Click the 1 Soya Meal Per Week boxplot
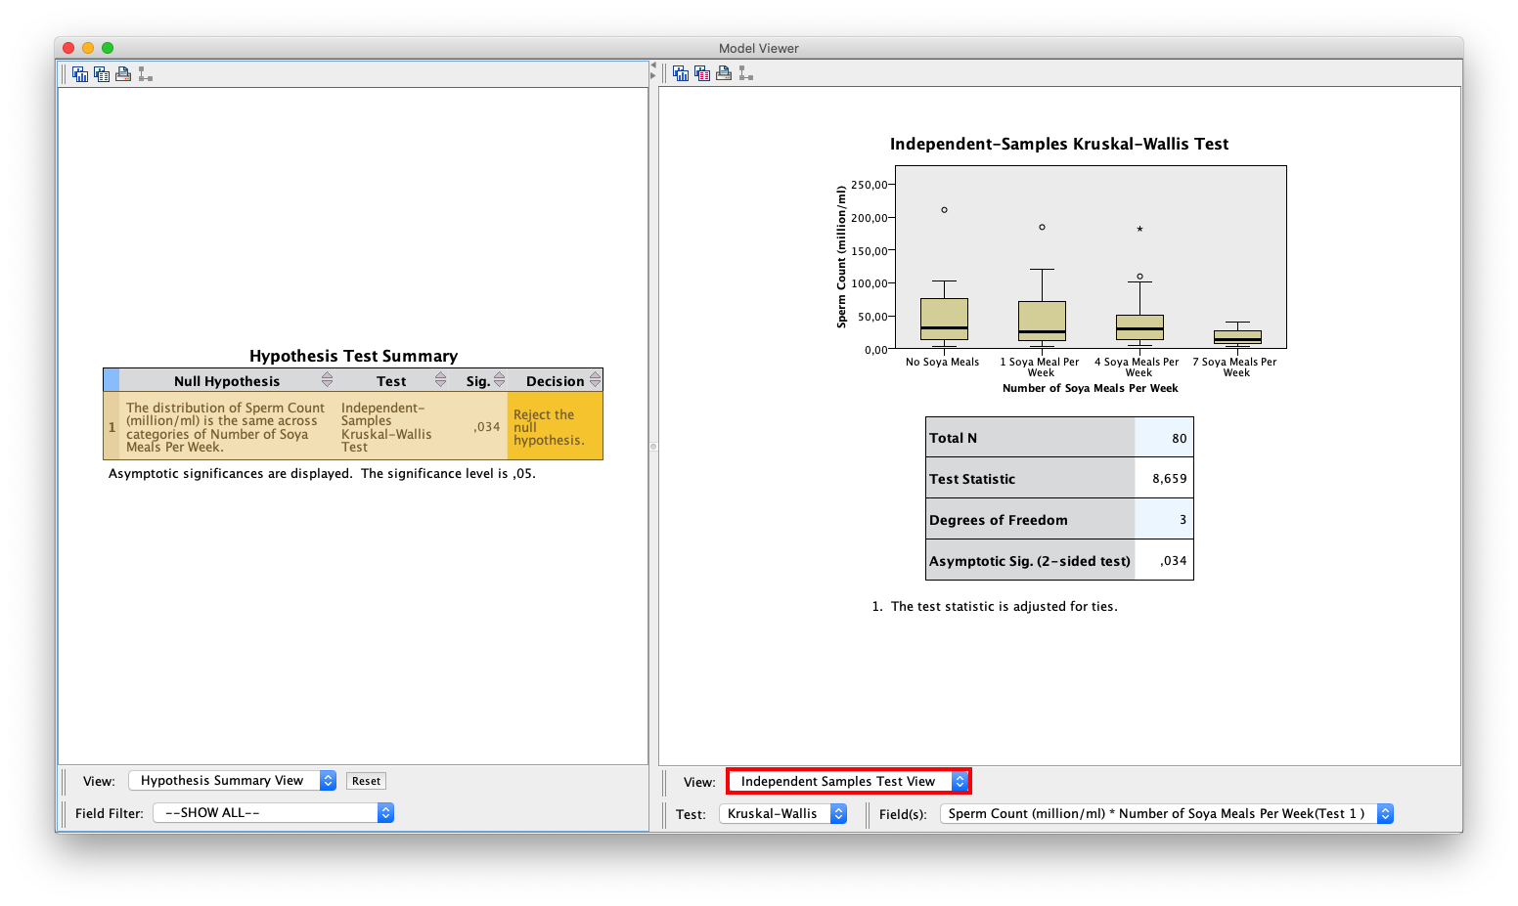The width and height of the screenshot is (1518, 906). pyautogui.click(x=1042, y=321)
